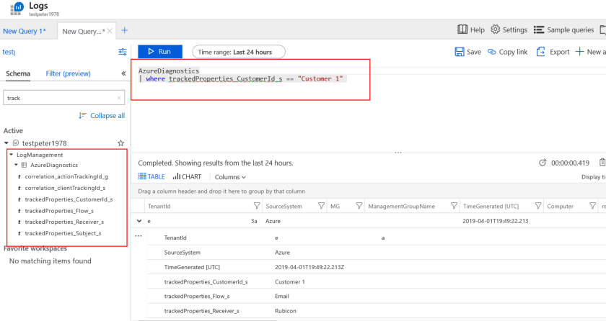This screenshot has width=606, height=321.
Task: Collapse the schema sidebar with double chevron
Action: coord(123,73)
